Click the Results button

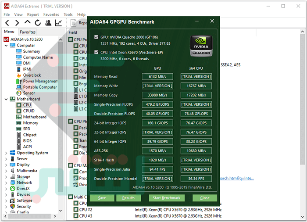[x=129, y=198]
